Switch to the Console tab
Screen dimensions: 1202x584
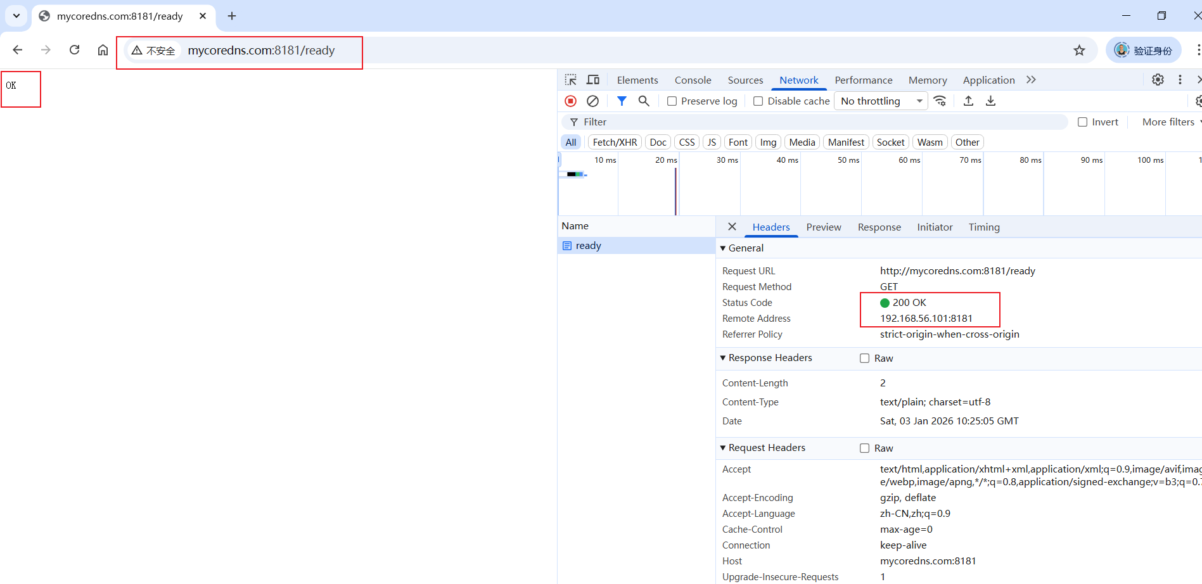(693, 80)
